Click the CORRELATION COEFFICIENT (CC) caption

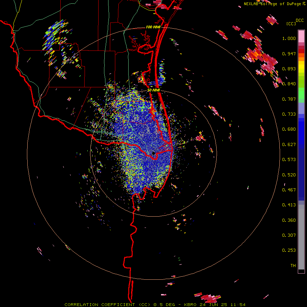(108, 305)
